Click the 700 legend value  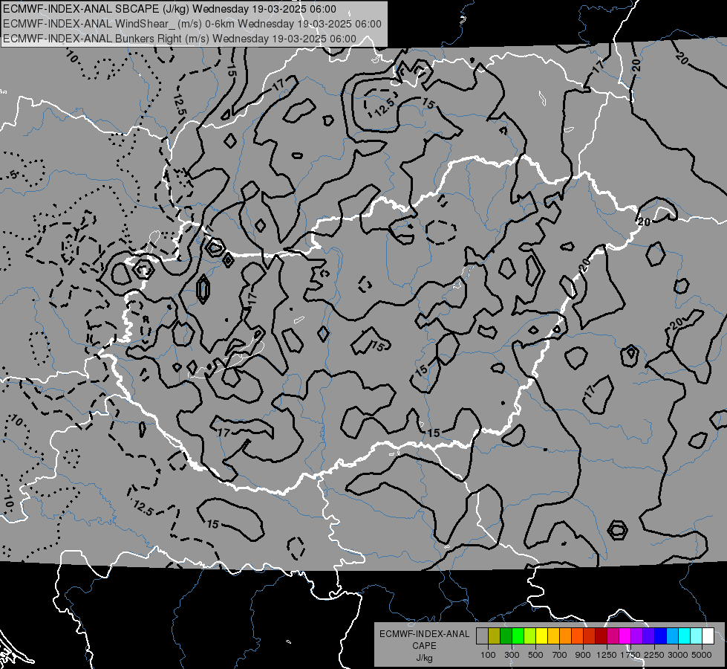click(560, 655)
